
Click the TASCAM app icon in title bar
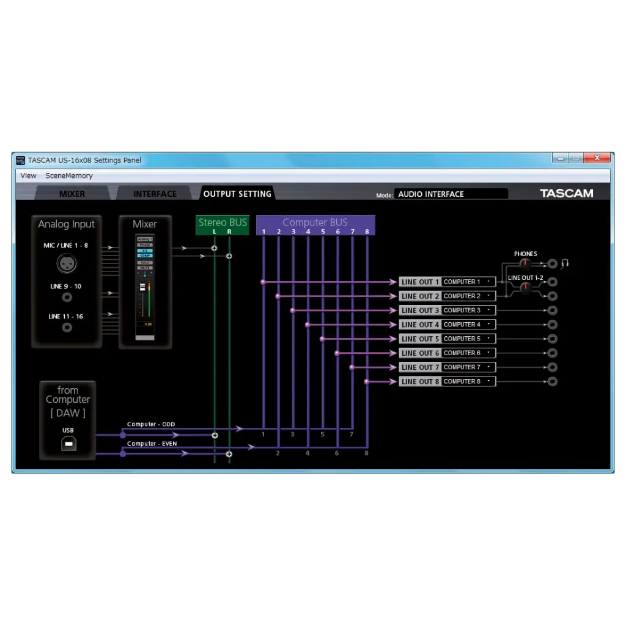(20, 160)
